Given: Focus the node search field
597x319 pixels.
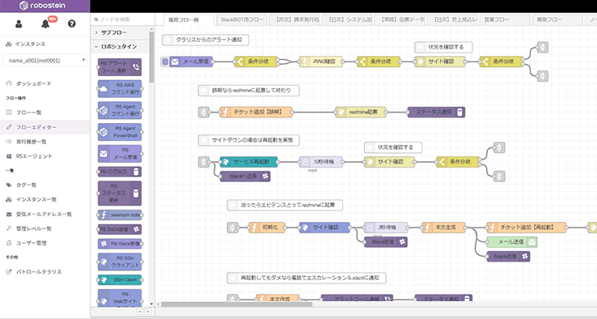Looking at the screenshot, I should [123, 19].
